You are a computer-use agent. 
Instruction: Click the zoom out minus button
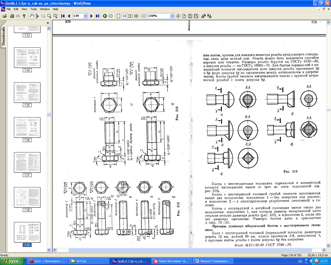(144, 16)
